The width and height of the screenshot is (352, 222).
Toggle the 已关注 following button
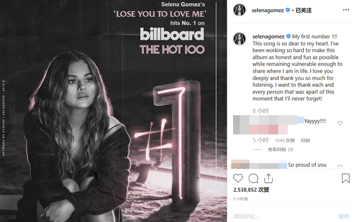pyautogui.click(x=303, y=10)
